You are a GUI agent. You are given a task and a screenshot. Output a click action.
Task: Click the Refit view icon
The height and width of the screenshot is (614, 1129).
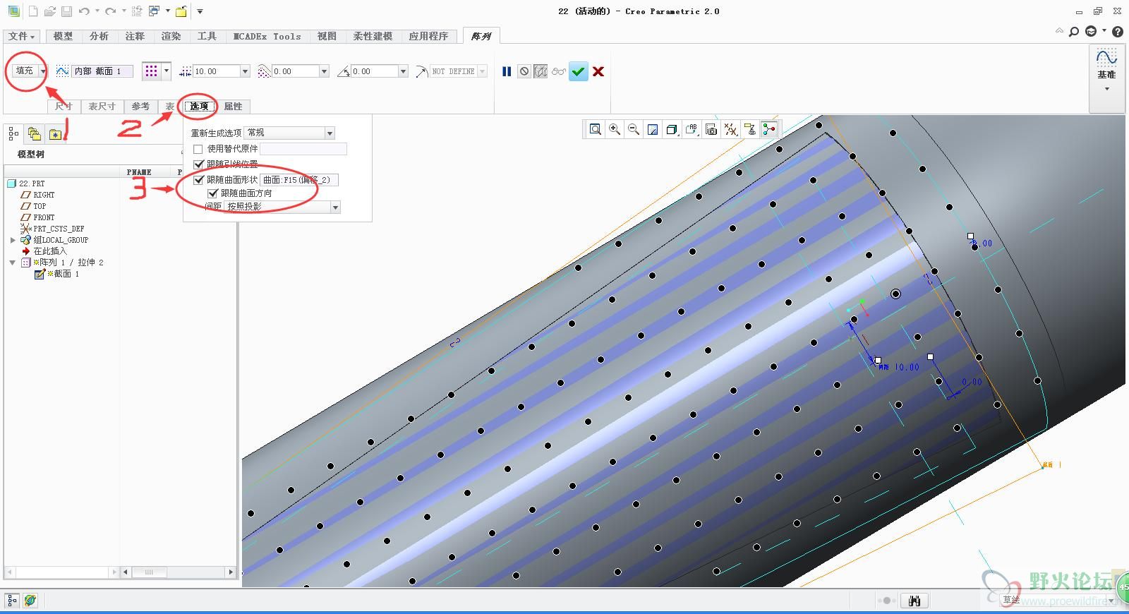coord(596,129)
